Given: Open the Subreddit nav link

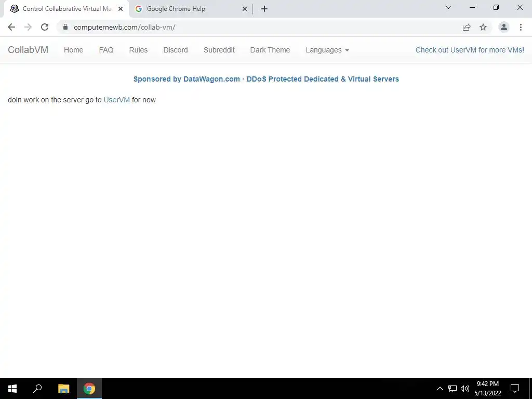Looking at the screenshot, I should [219, 50].
